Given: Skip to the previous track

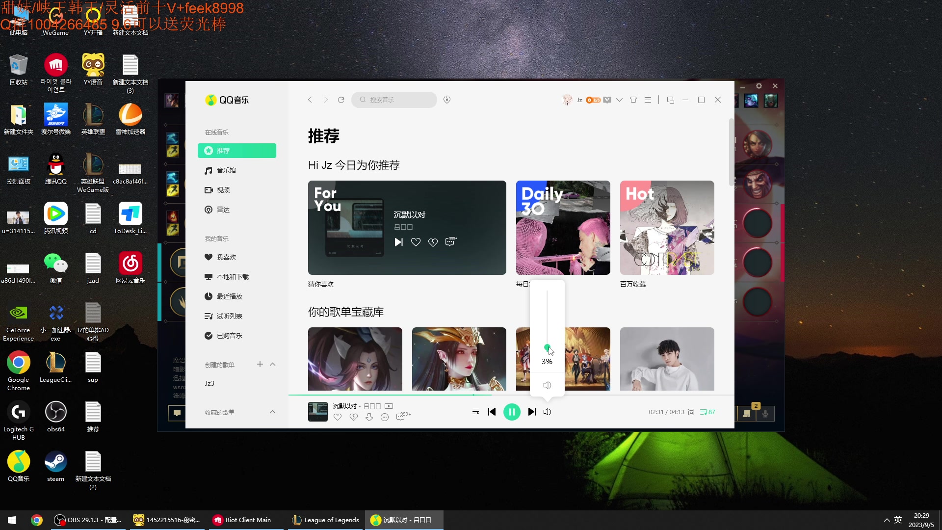Looking at the screenshot, I should (x=492, y=412).
